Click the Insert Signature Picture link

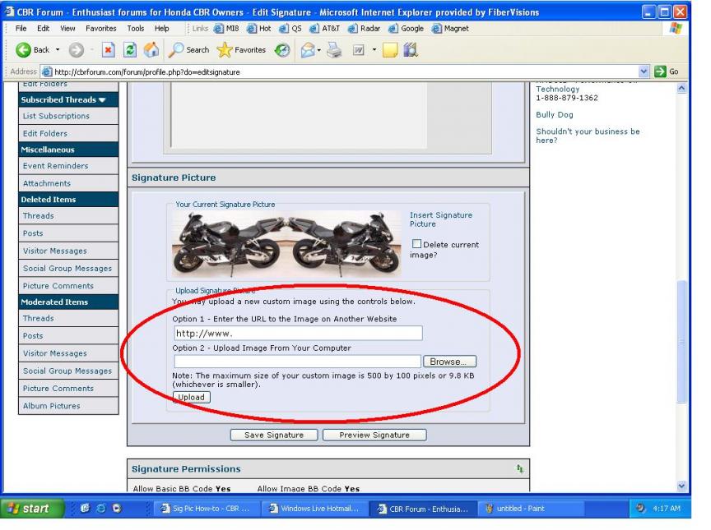coord(441,219)
